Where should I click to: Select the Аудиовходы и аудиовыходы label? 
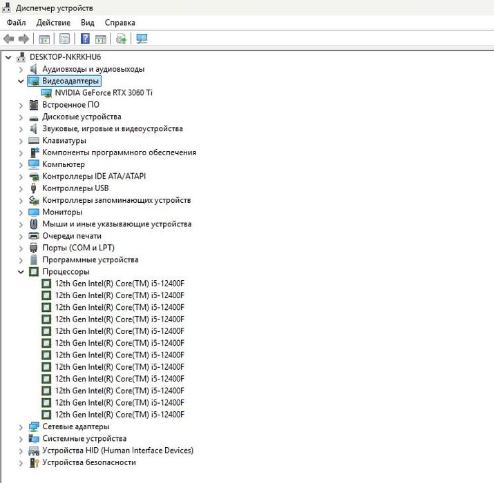tap(93, 69)
